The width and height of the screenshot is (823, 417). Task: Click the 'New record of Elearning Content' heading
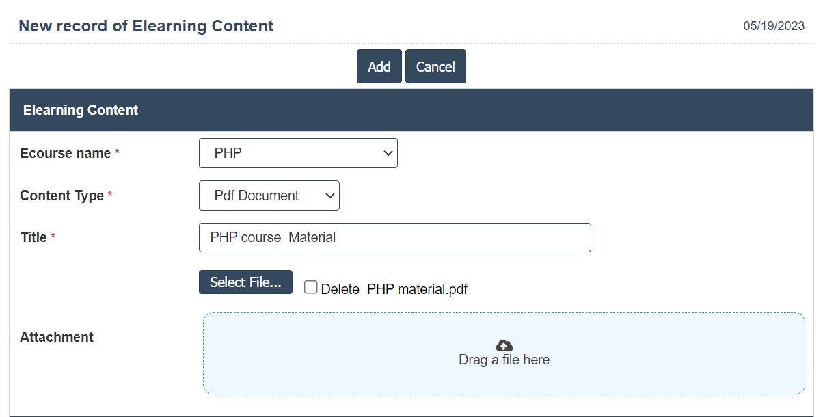146,26
